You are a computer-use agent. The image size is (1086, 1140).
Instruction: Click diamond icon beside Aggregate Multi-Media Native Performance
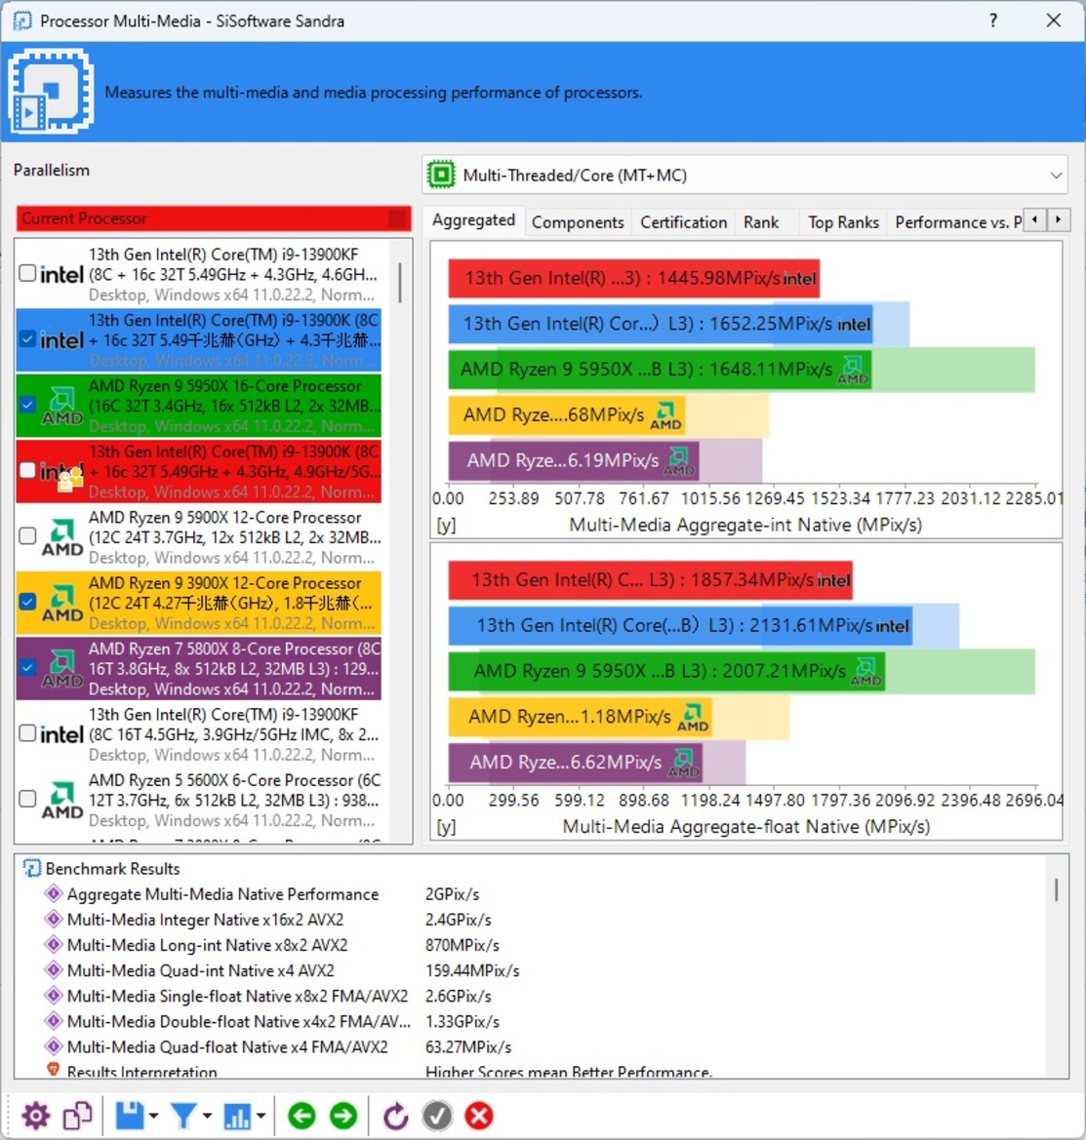point(53,893)
